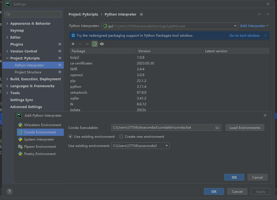Click the project-level icon beside Project Structure

60,72
